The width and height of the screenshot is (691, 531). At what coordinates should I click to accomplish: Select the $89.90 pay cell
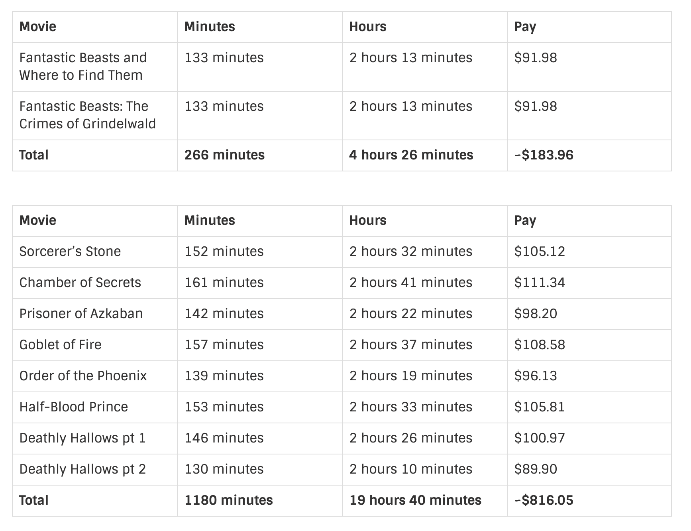[536, 469]
